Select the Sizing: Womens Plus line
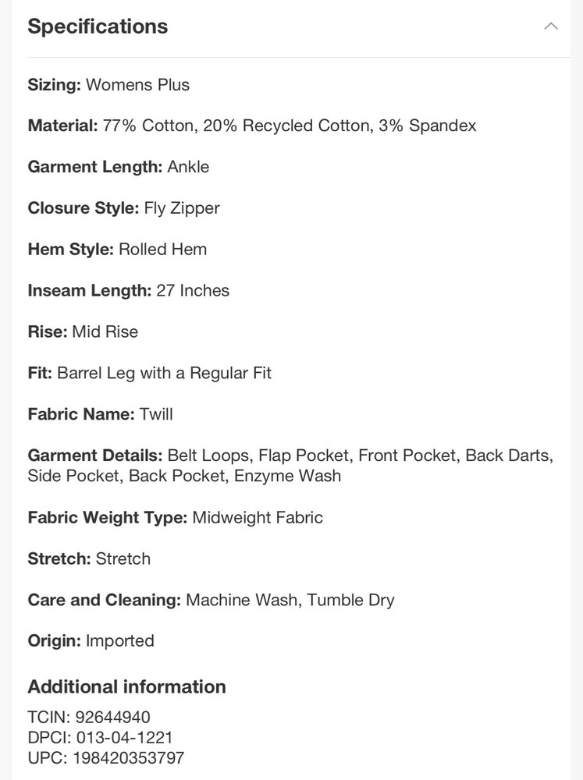Viewport: 583px width, 780px height. (108, 84)
